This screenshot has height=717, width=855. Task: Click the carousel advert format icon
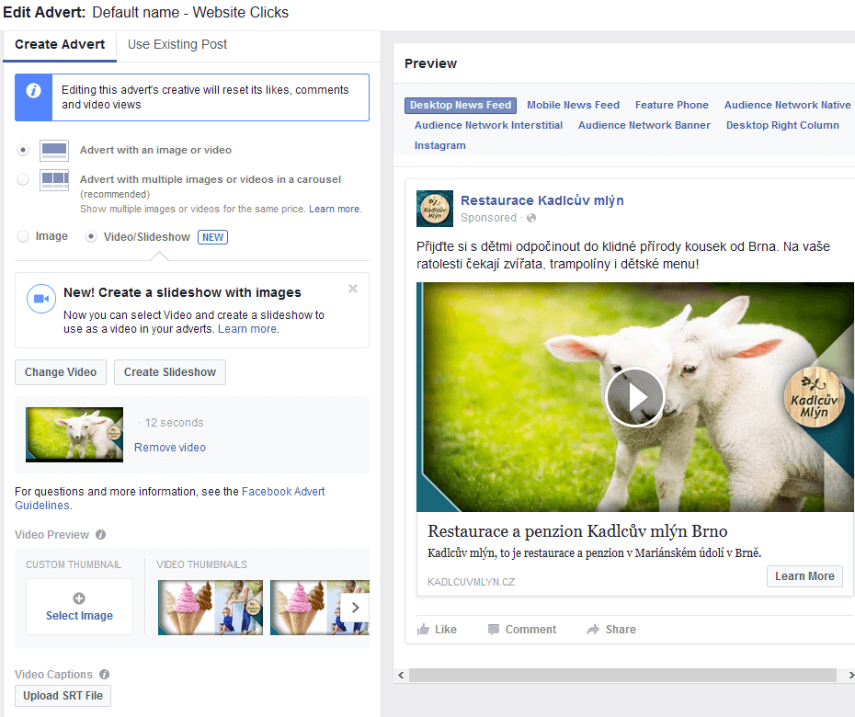[x=54, y=180]
